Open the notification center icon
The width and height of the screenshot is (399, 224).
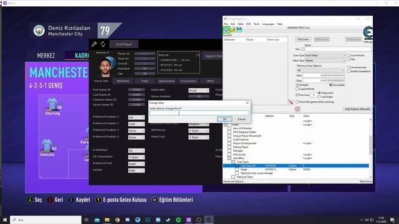click(x=392, y=220)
